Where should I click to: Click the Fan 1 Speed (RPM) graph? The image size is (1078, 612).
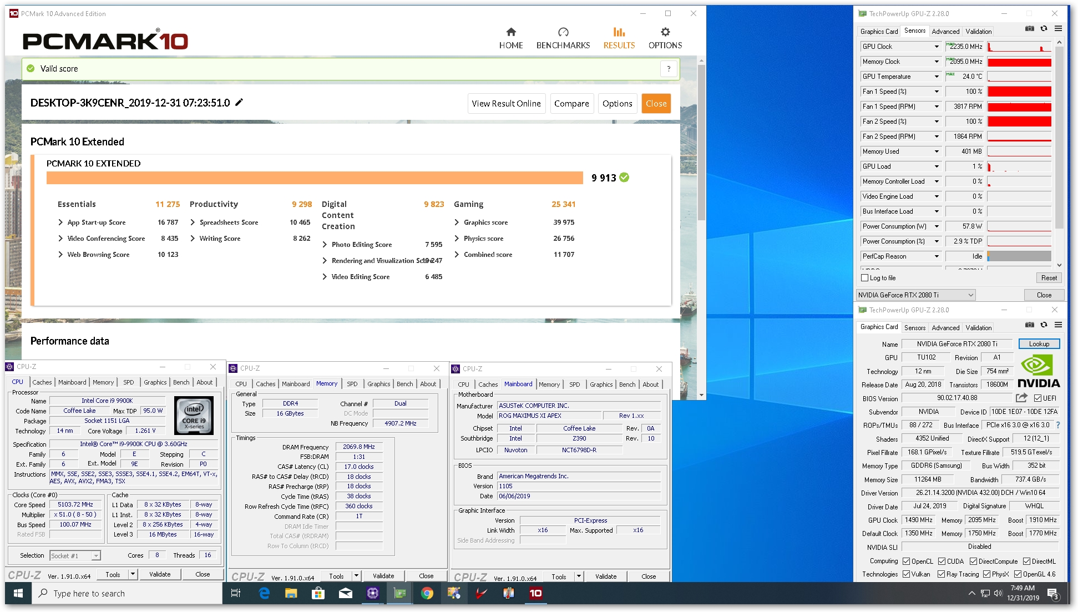point(1019,107)
